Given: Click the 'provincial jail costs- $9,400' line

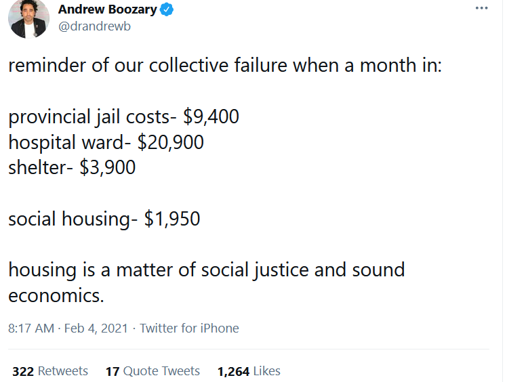Looking at the screenshot, I should tap(123, 116).
